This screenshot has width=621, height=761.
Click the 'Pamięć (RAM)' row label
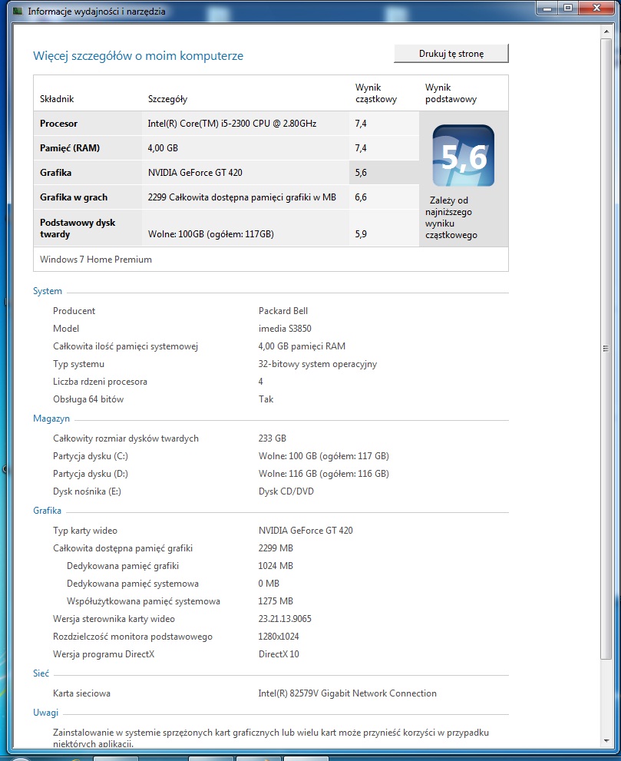click(70, 148)
